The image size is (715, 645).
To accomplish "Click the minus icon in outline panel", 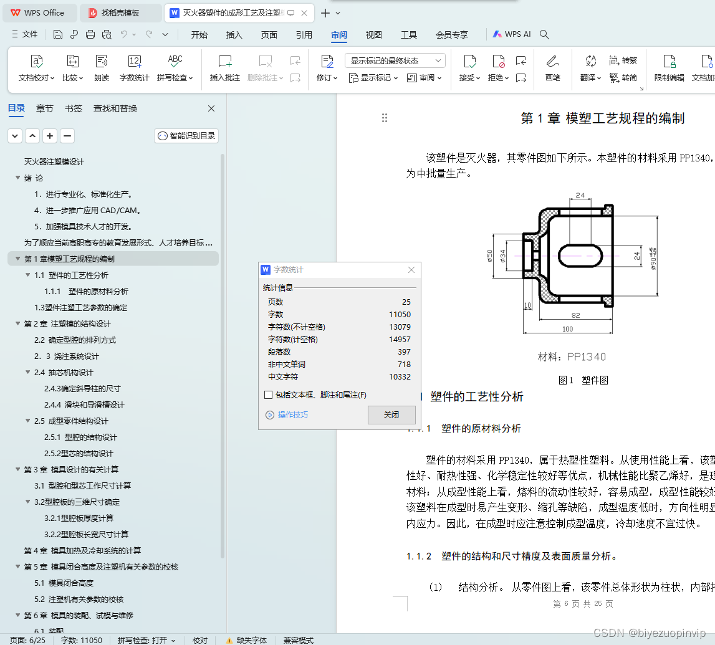I will pos(67,136).
